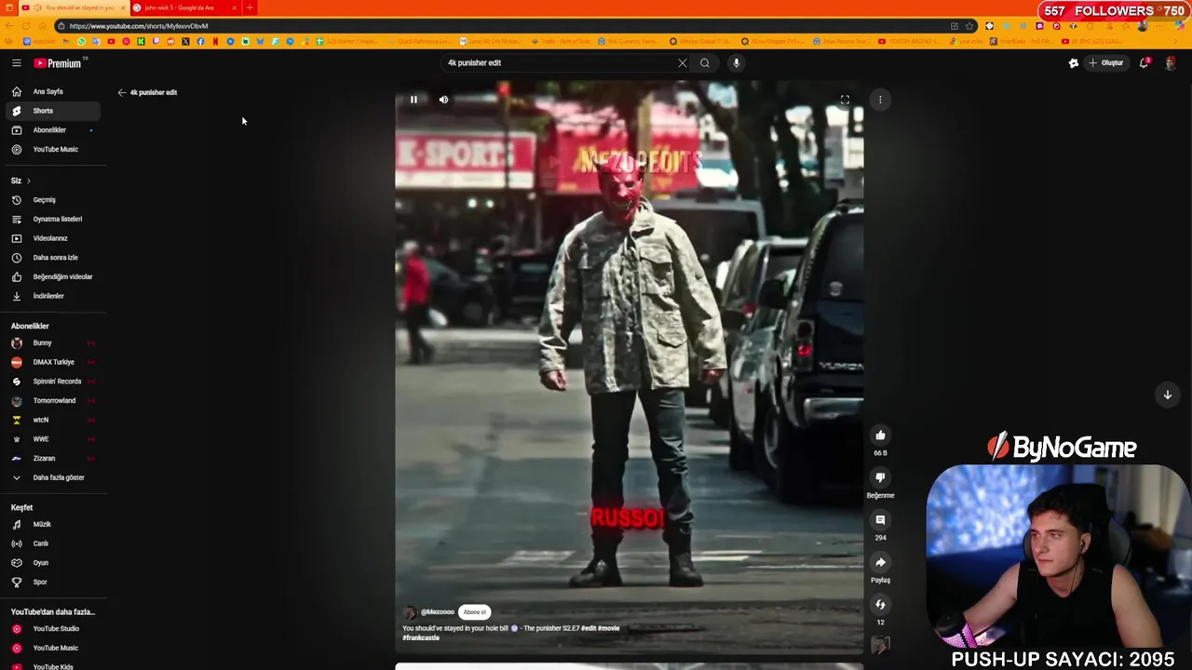The width and height of the screenshot is (1192, 670).
Task: Open Canlı live section
Action: [53, 543]
